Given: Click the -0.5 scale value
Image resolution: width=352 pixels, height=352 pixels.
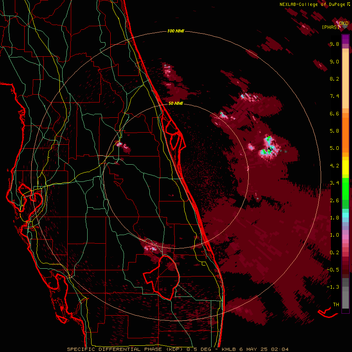Looking at the screenshot, I should pos(333,270).
